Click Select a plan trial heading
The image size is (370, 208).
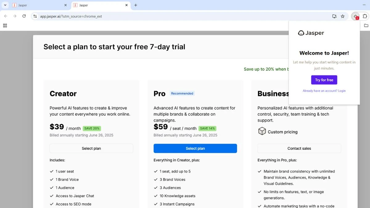pyautogui.click(x=114, y=47)
